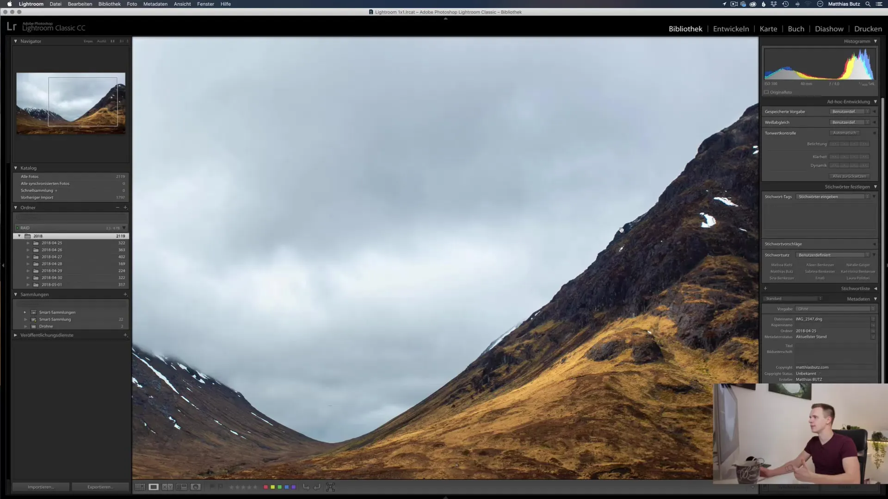Toggle the Originalfoto checkbox
This screenshot has height=499, width=888.
pyautogui.click(x=766, y=92)
